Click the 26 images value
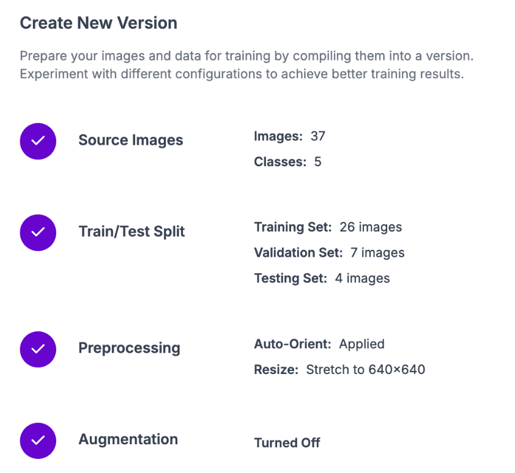This screenshot has width=515, height=473. tap(371, 227)
